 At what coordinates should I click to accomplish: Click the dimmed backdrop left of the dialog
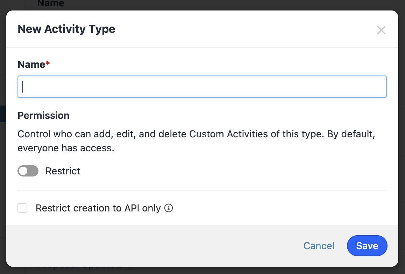click(3, 140)
